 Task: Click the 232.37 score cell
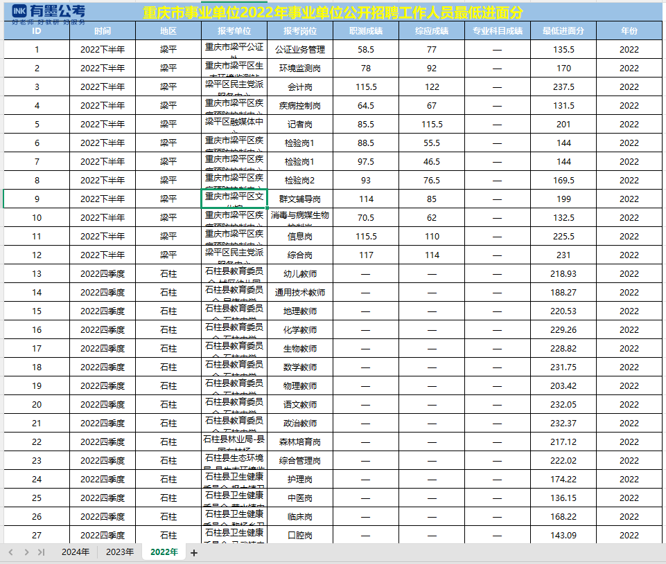click(x=563, y=423)
